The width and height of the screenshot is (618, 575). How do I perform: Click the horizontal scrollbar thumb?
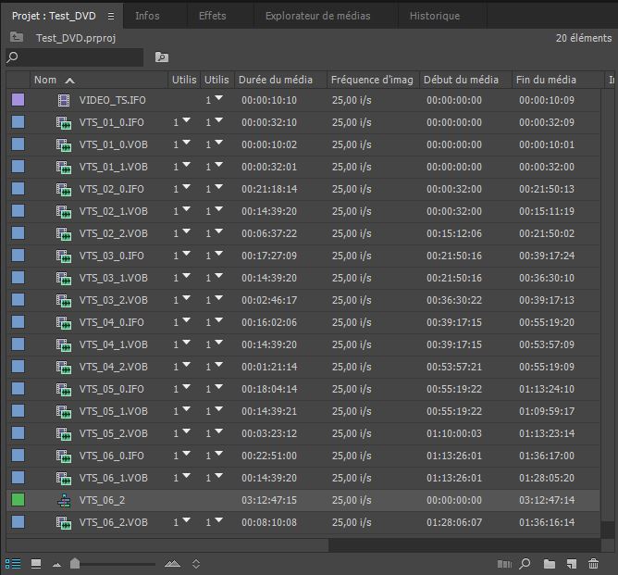point(167,545)
